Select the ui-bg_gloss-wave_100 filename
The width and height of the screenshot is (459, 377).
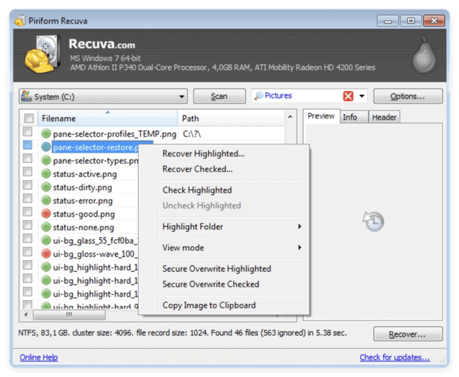click(94, 254)
